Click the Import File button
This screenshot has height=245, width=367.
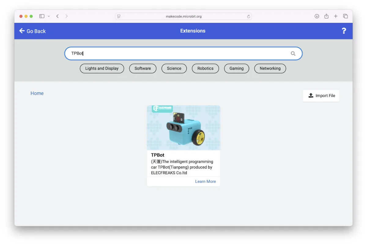321,95
